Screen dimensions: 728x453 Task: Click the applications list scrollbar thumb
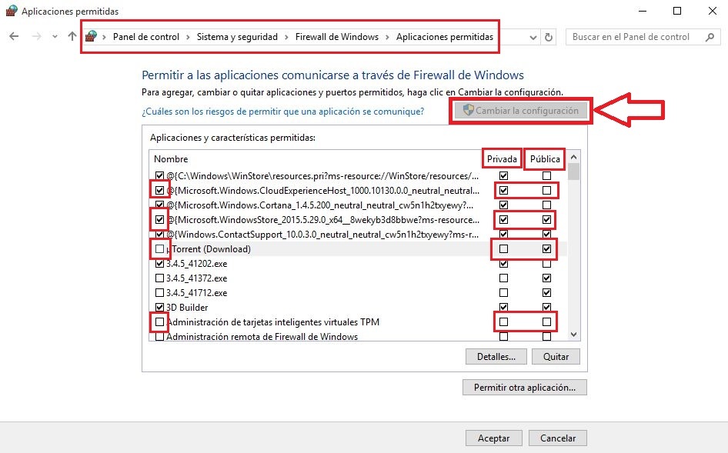(574, 172)
